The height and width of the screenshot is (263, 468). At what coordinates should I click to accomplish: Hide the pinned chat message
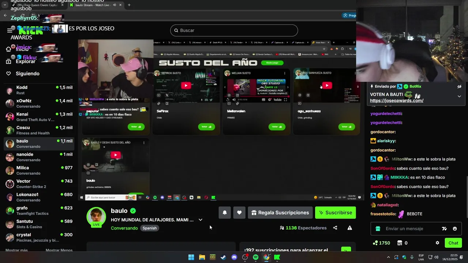[x=459, y=87]
